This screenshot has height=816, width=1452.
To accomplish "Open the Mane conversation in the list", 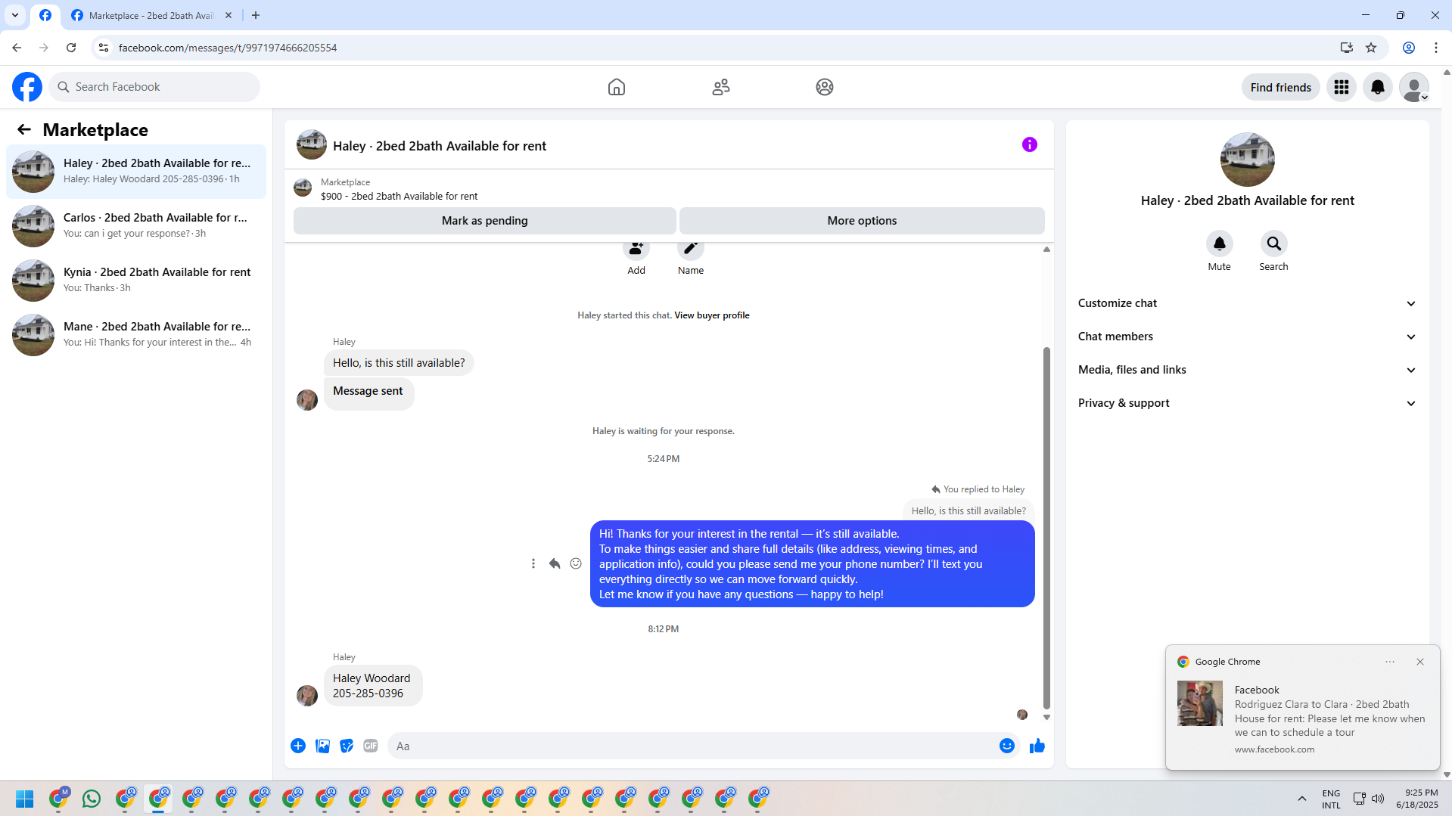I will pos(136,335).
